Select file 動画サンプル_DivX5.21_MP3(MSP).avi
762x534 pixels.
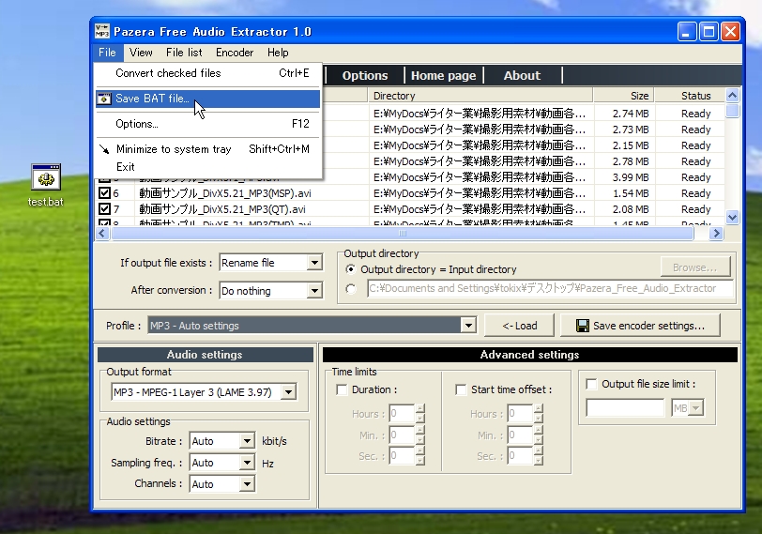pyautogui.click(x=225, y=193)
